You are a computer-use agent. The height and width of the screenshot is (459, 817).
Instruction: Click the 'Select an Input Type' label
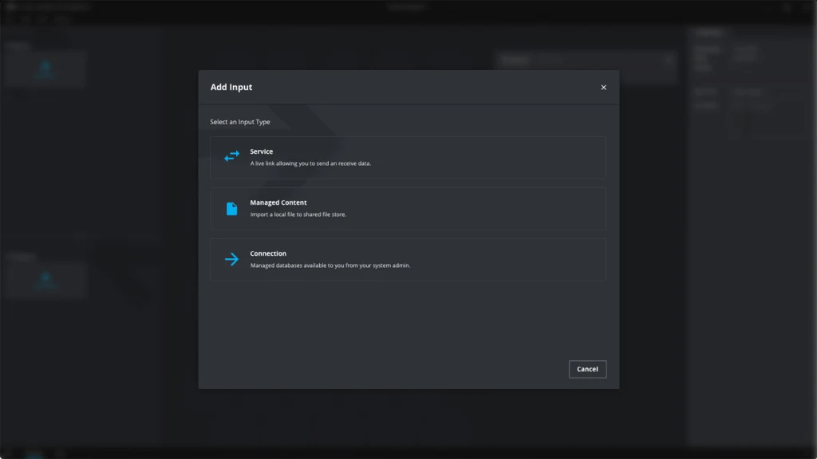240,122
